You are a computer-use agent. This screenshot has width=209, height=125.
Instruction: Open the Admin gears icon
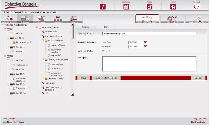150,7
